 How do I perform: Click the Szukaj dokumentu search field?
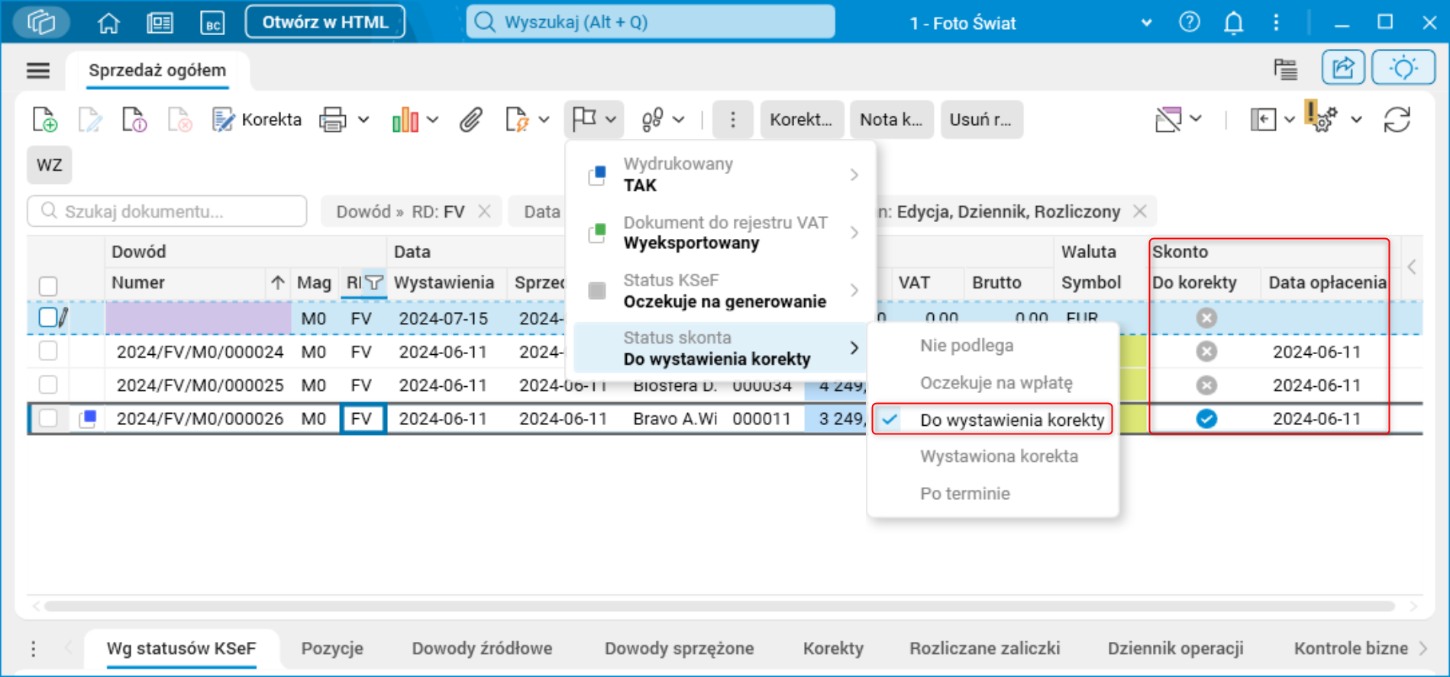coord(167,211)
